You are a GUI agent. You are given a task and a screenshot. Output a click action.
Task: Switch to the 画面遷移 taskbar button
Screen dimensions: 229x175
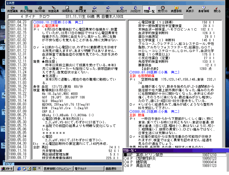click(x=113, y=169)
